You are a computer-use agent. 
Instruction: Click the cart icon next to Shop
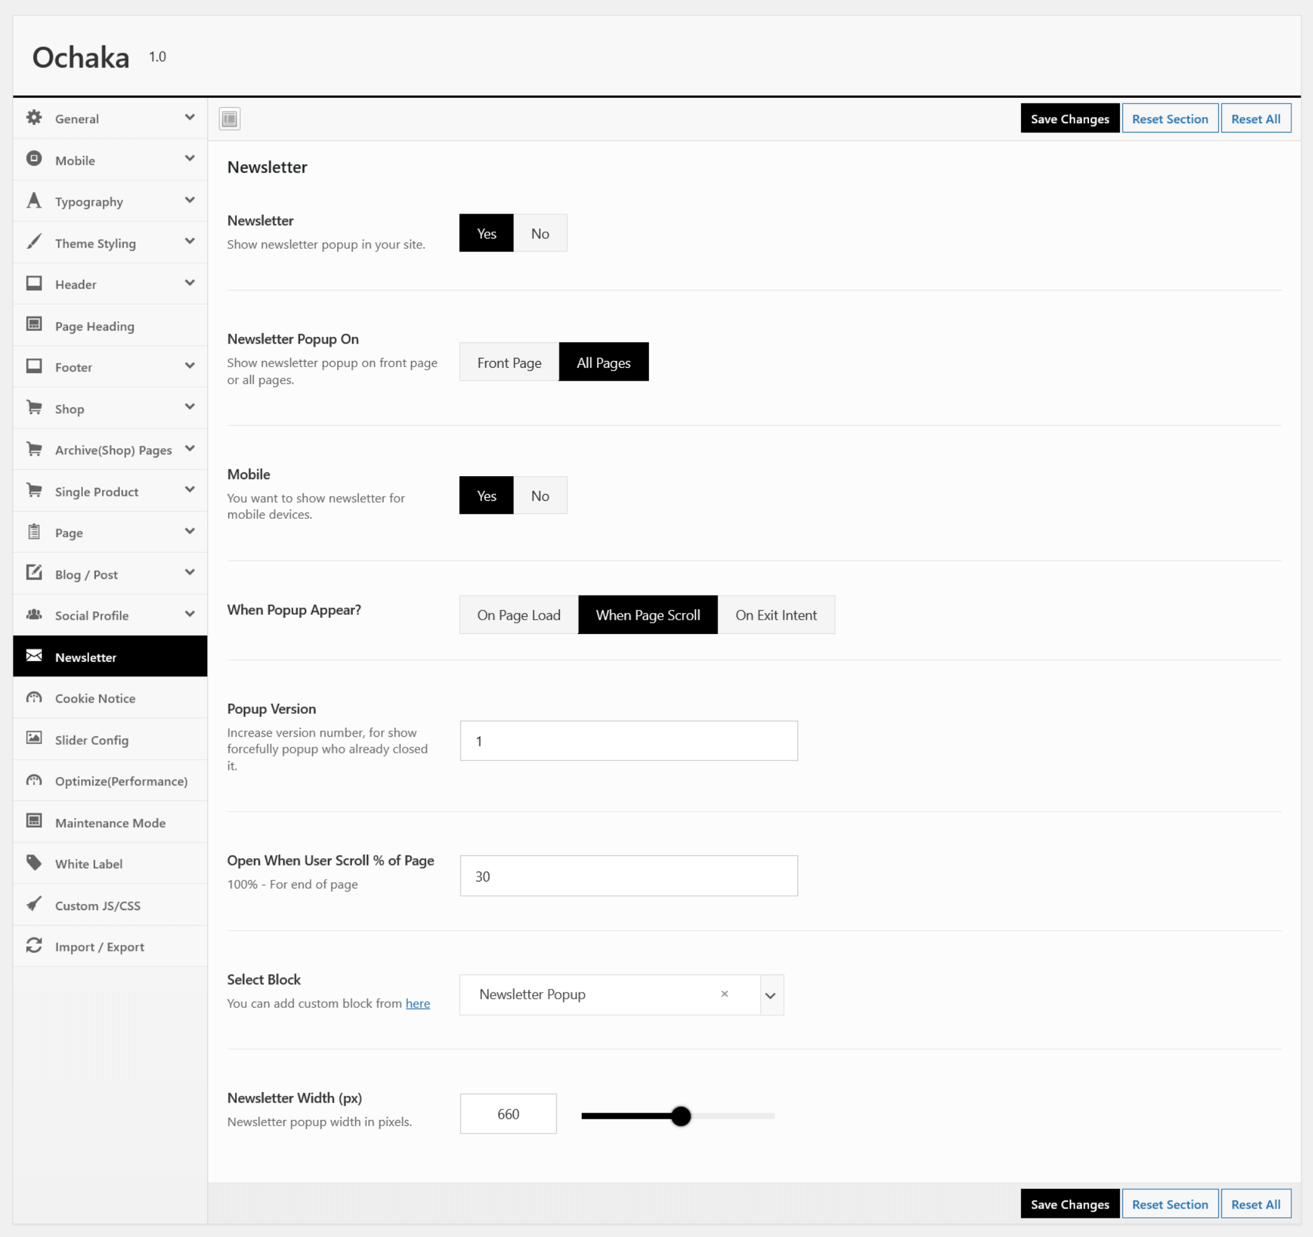(35, 408)
